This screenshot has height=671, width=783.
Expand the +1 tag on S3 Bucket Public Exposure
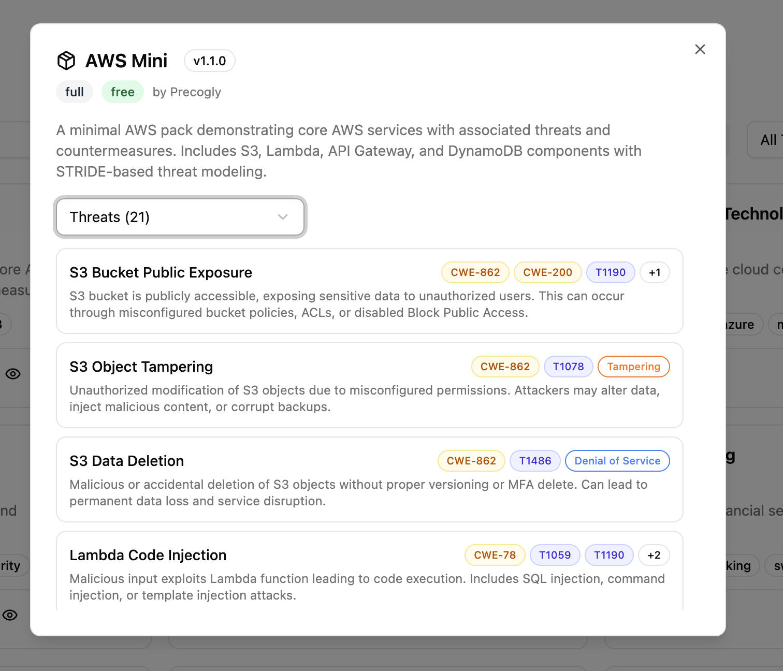tap(654, 272)
